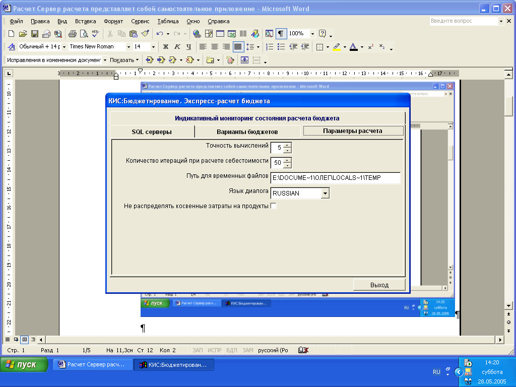Click the Paste clipboard icon

pyautogui.click(x=133, y=34)
